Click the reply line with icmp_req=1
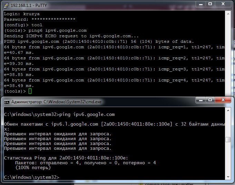 pyautogui.click(x=114, y=47)
